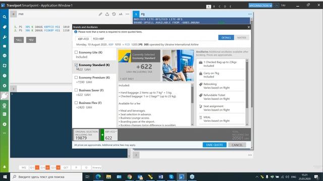
Task: Select the FCO>KBP segment tab
Action: tap(98, 39)
